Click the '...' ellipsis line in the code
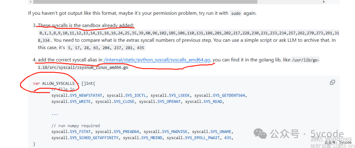This screenshot has height=148, width=355. tap(55, 114)
